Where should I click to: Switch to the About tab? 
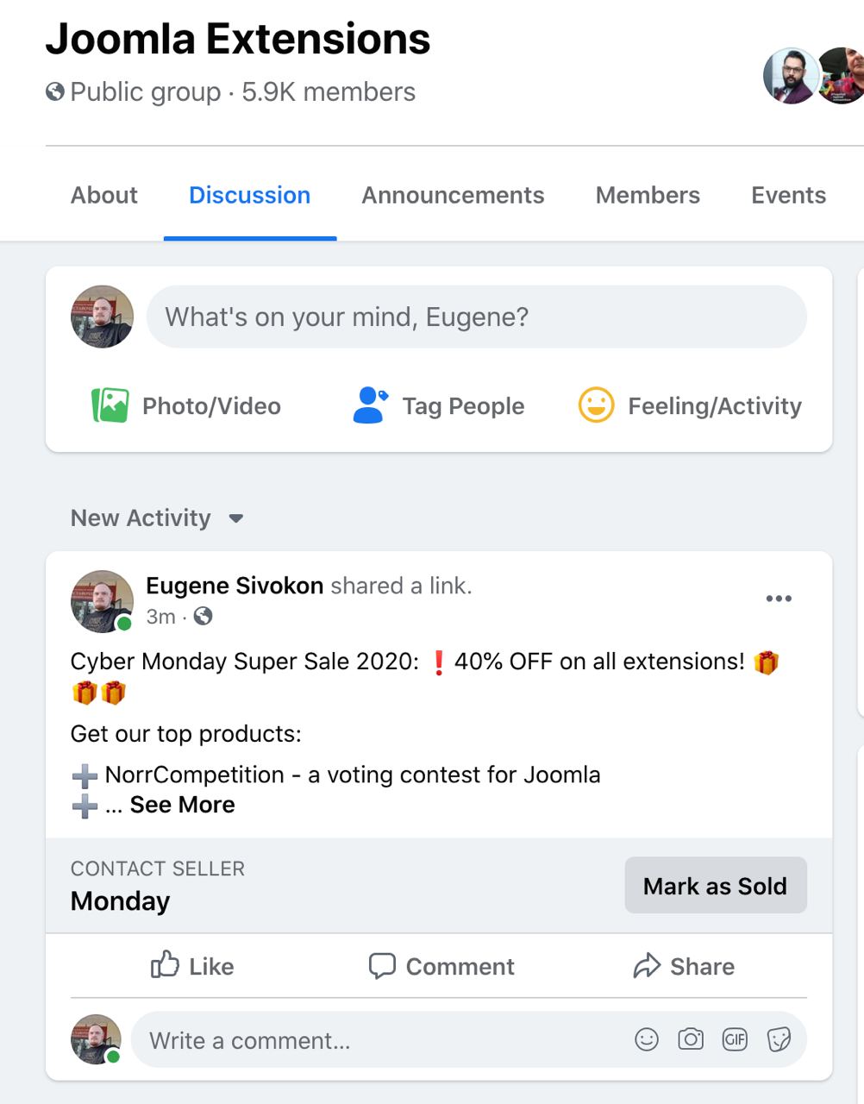coord(104,195)
